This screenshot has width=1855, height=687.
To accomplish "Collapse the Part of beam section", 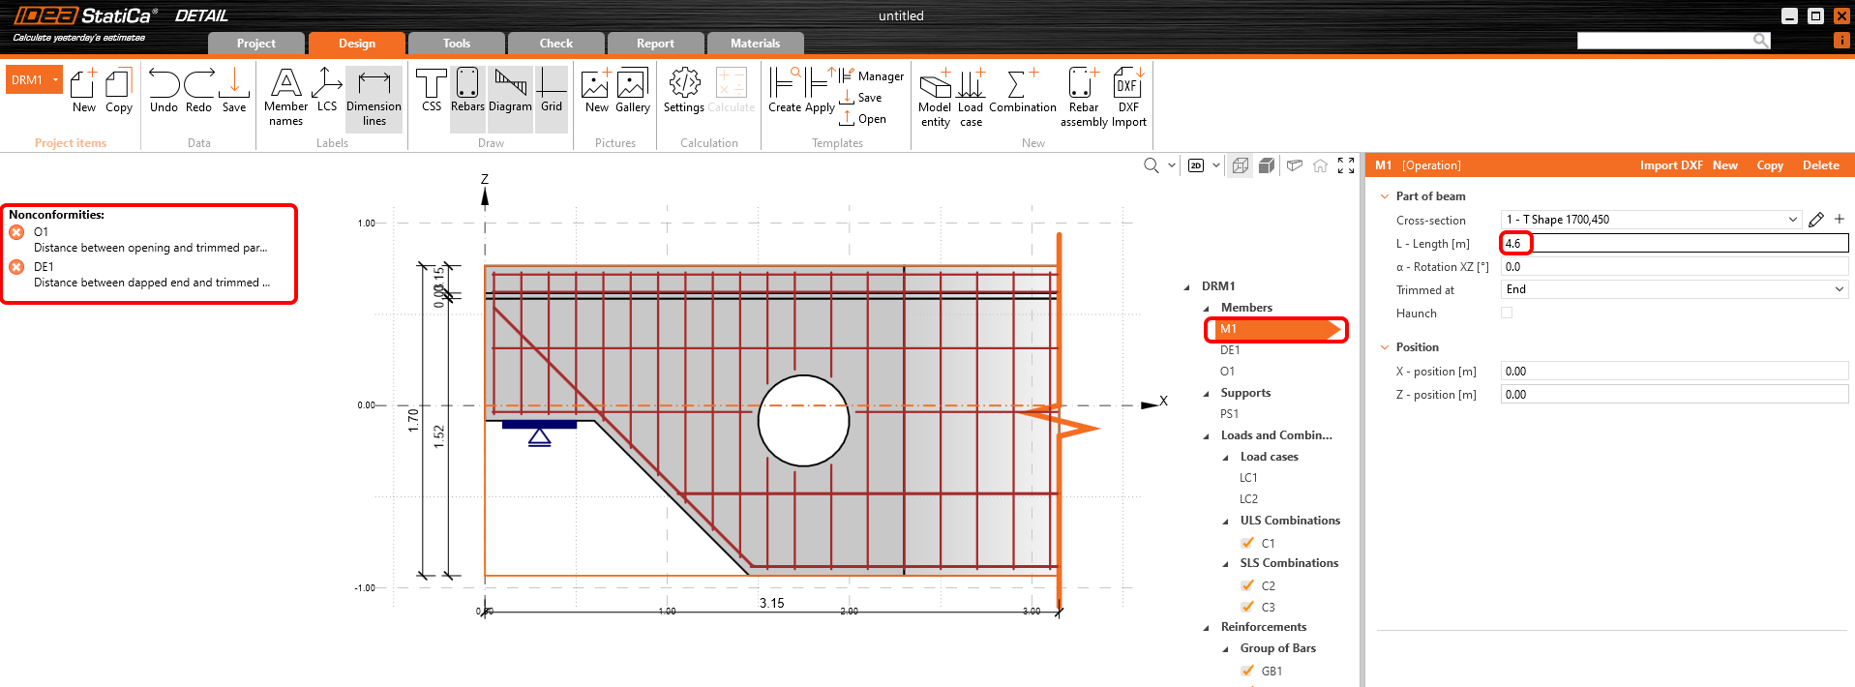I will [1385, 196].
